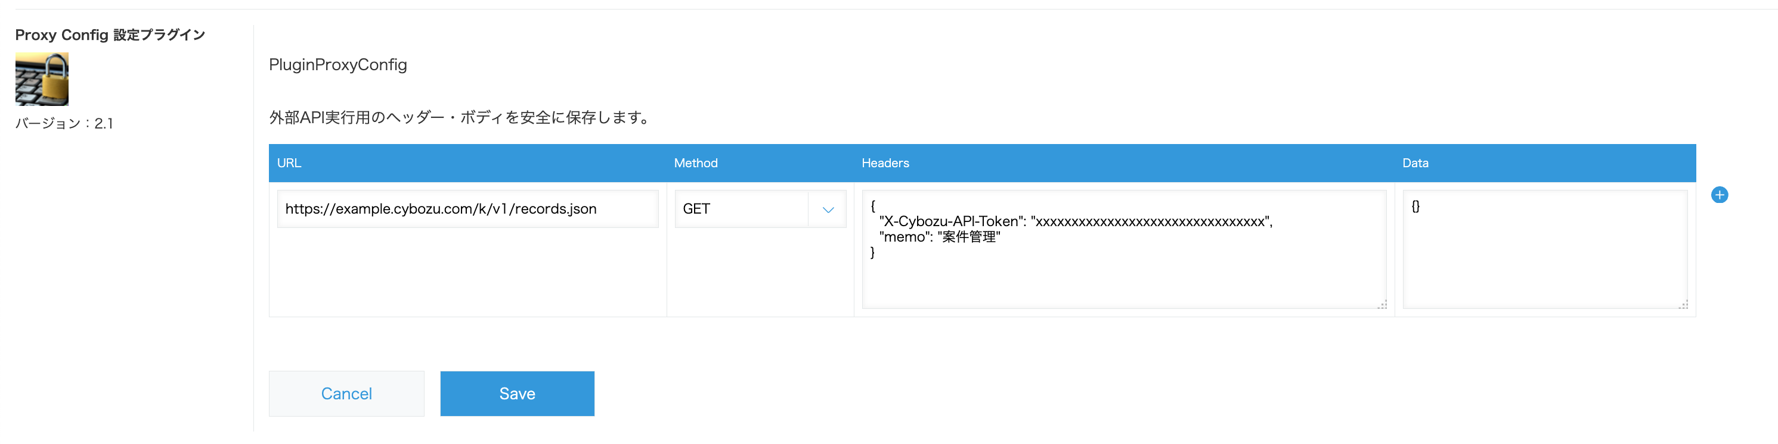Click the URL column header

pyautogui.click(x=289, y=162)
